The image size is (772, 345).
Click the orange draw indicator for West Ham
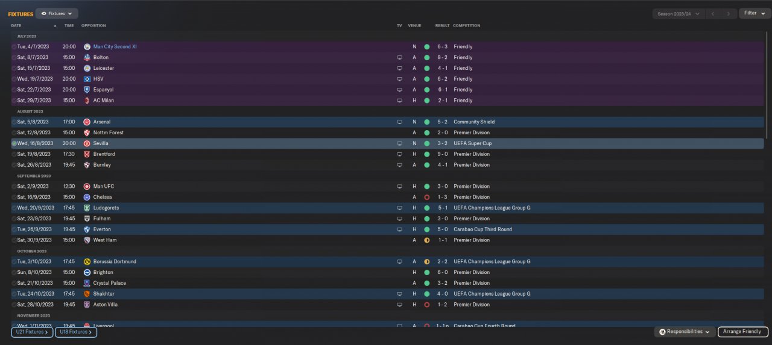point(426,240)
